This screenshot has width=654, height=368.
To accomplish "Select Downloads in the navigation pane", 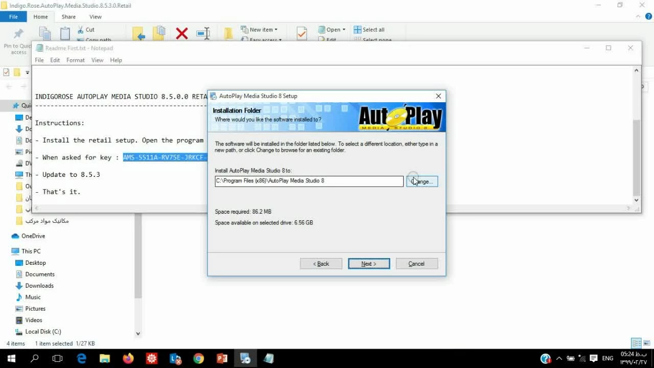I will point(39,286).
